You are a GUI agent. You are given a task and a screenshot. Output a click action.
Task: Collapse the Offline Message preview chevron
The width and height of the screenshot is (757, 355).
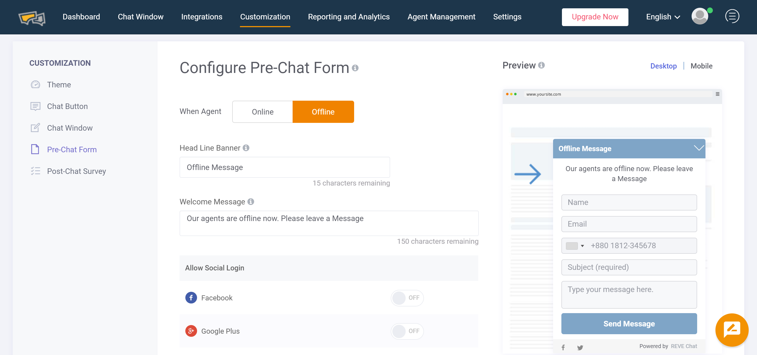pos(699,148)
